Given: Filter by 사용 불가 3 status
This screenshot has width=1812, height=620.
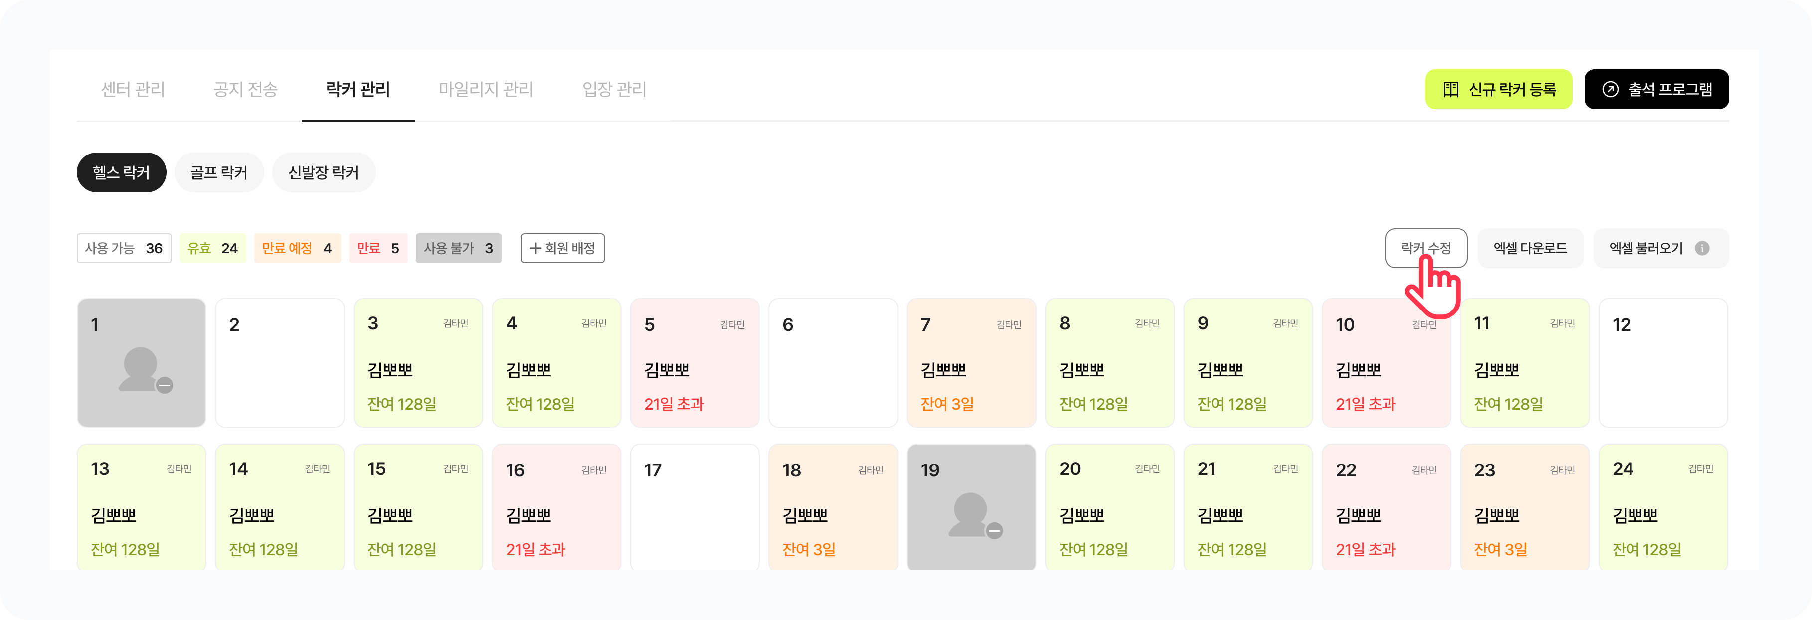Looking at the screenshot, I should click(x=458, y=248).
